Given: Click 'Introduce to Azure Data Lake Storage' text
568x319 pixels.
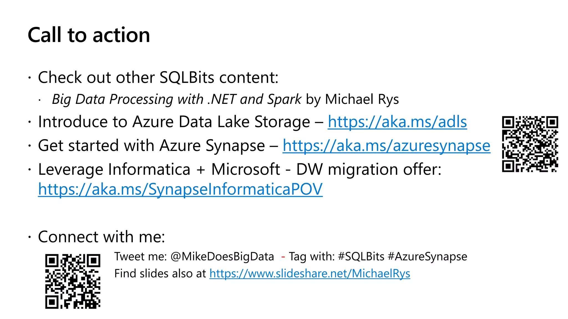Looking at the screenshot, I should 174,122.
